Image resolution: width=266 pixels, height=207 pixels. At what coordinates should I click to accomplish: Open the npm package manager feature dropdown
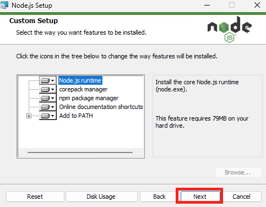[47, 98]
